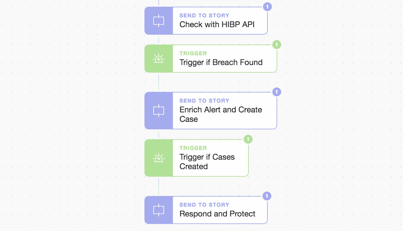Click the Send to Story icon beside Check with HIBP API

click(159, 21)
